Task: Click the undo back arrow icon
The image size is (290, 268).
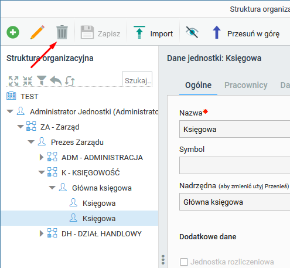Action: click(x=56, y=80)
